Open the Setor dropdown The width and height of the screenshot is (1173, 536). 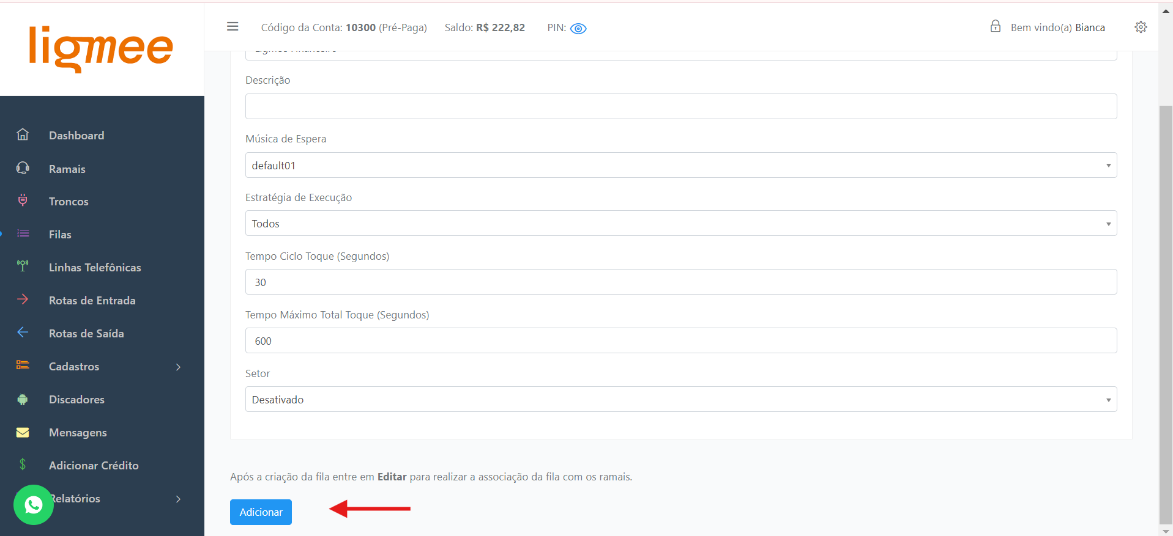tap(680, 400)
